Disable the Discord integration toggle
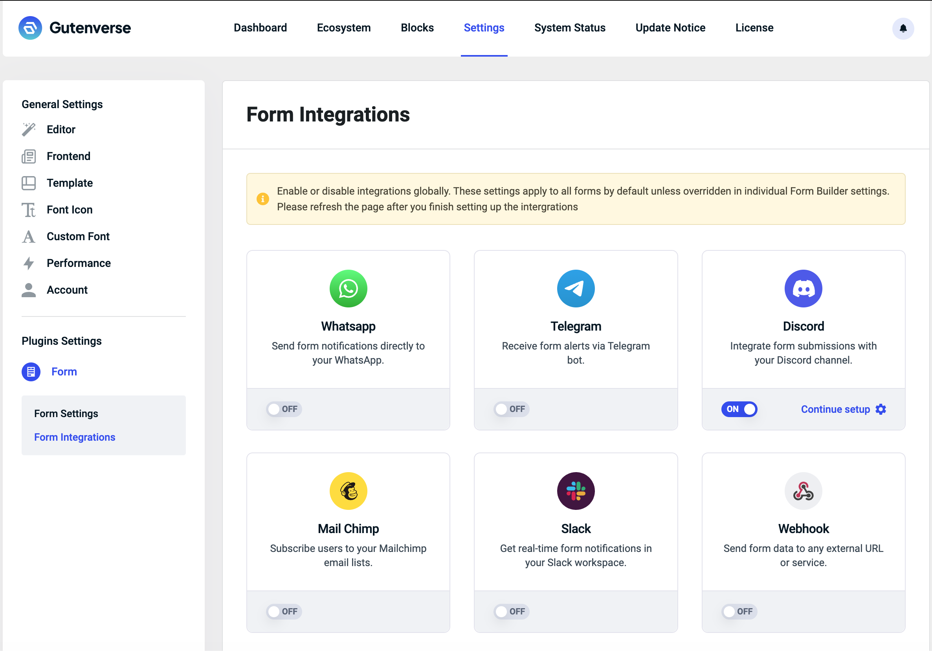The width and height of the screenshot is (932, 651). (x=739, y=409)
